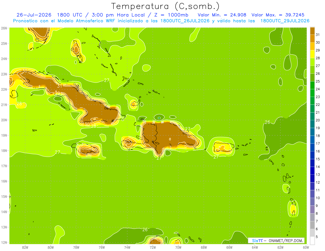Click the "60W" longitude axis label
The height and width of the screenshot is (251, 325).
pos(306,247)
